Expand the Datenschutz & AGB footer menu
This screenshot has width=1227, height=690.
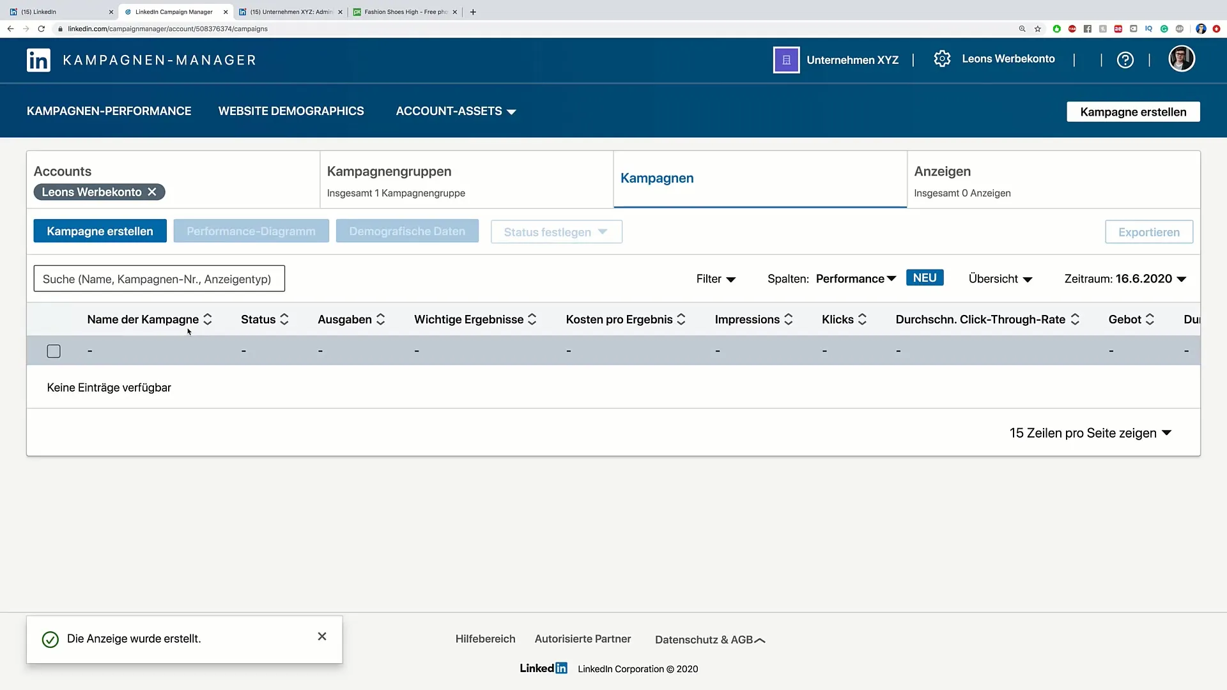[710, 640]
